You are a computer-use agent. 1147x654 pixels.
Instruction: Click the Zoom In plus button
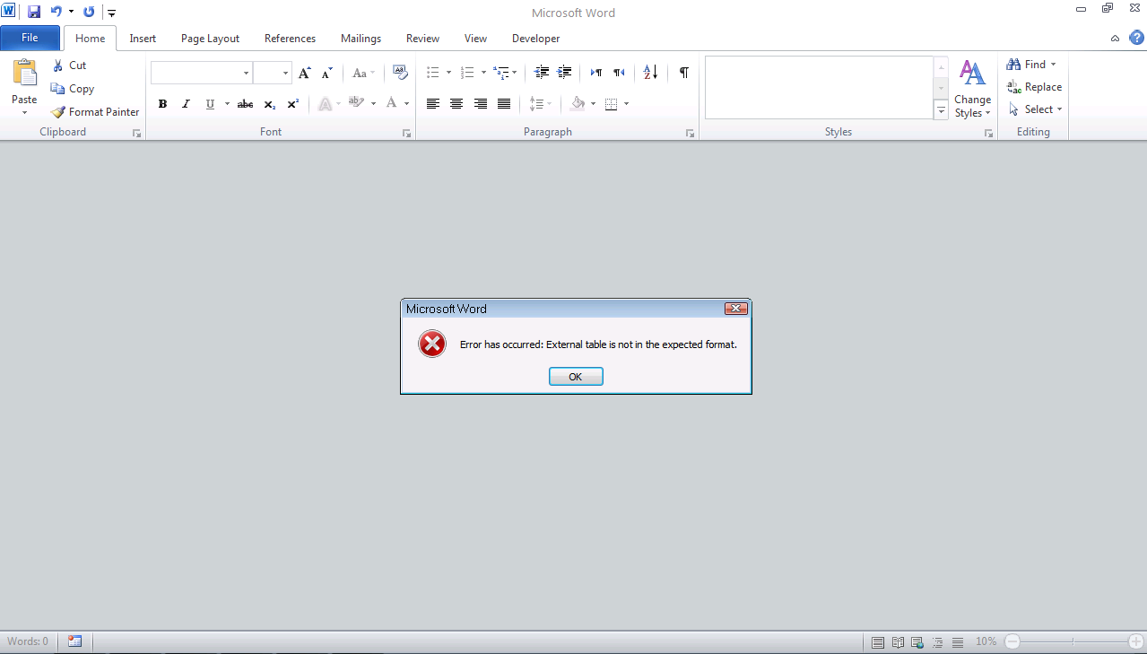(1135, 641)
